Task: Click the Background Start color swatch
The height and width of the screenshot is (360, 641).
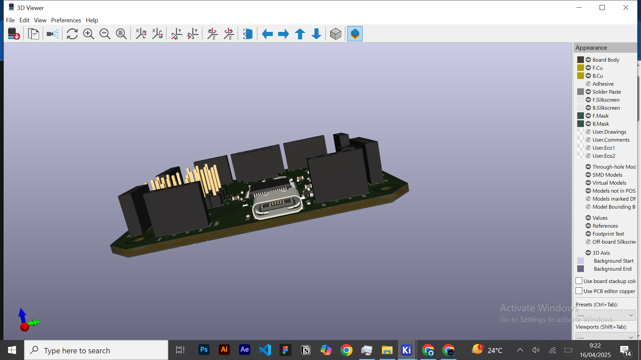Action: (x=581, y=261)
